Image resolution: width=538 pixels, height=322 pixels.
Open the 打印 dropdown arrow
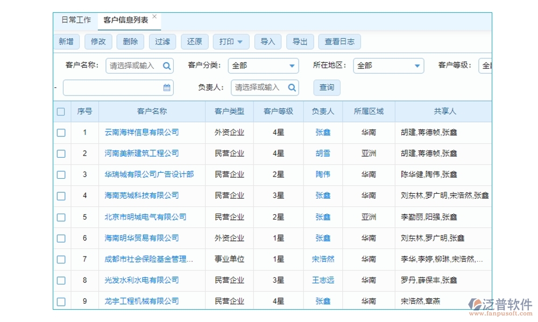240,41
